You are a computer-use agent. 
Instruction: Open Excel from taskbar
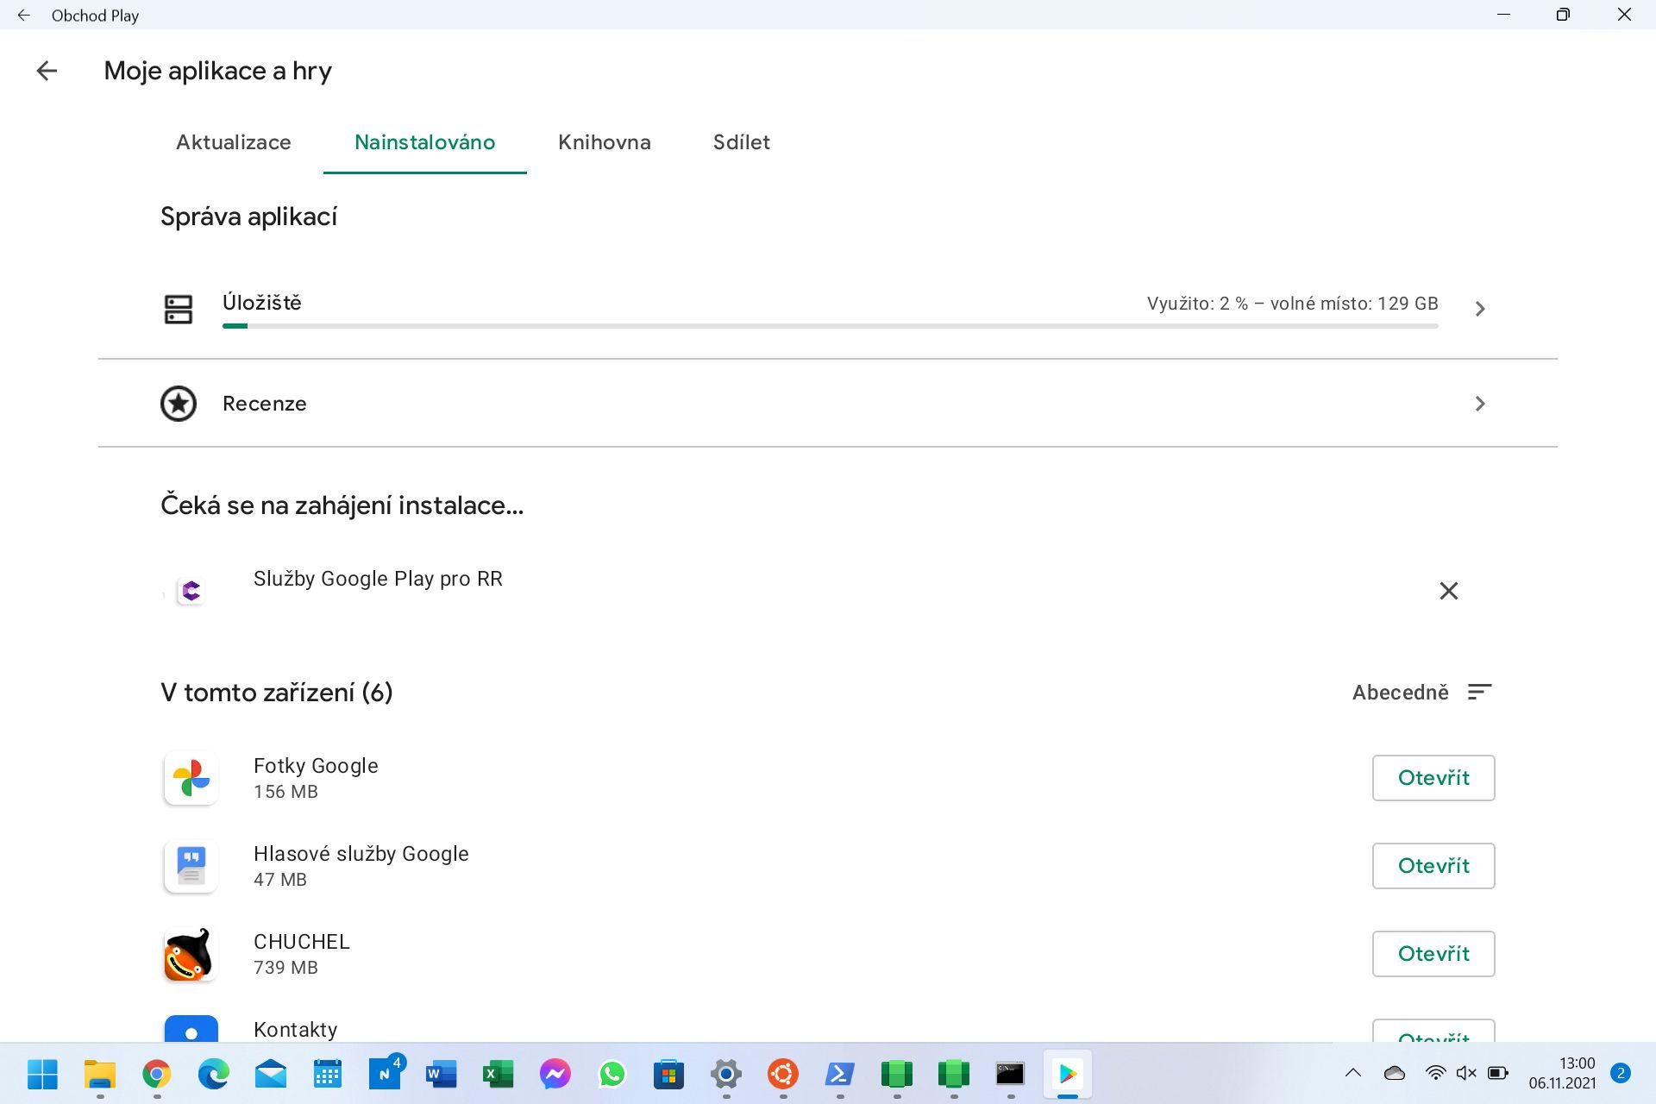pyautogui.click(x=499, y=1074)
